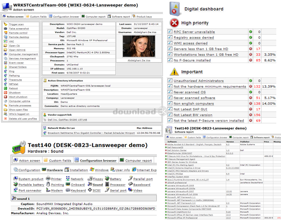Click the Battery icon in hardware categories

coord(106,179)
